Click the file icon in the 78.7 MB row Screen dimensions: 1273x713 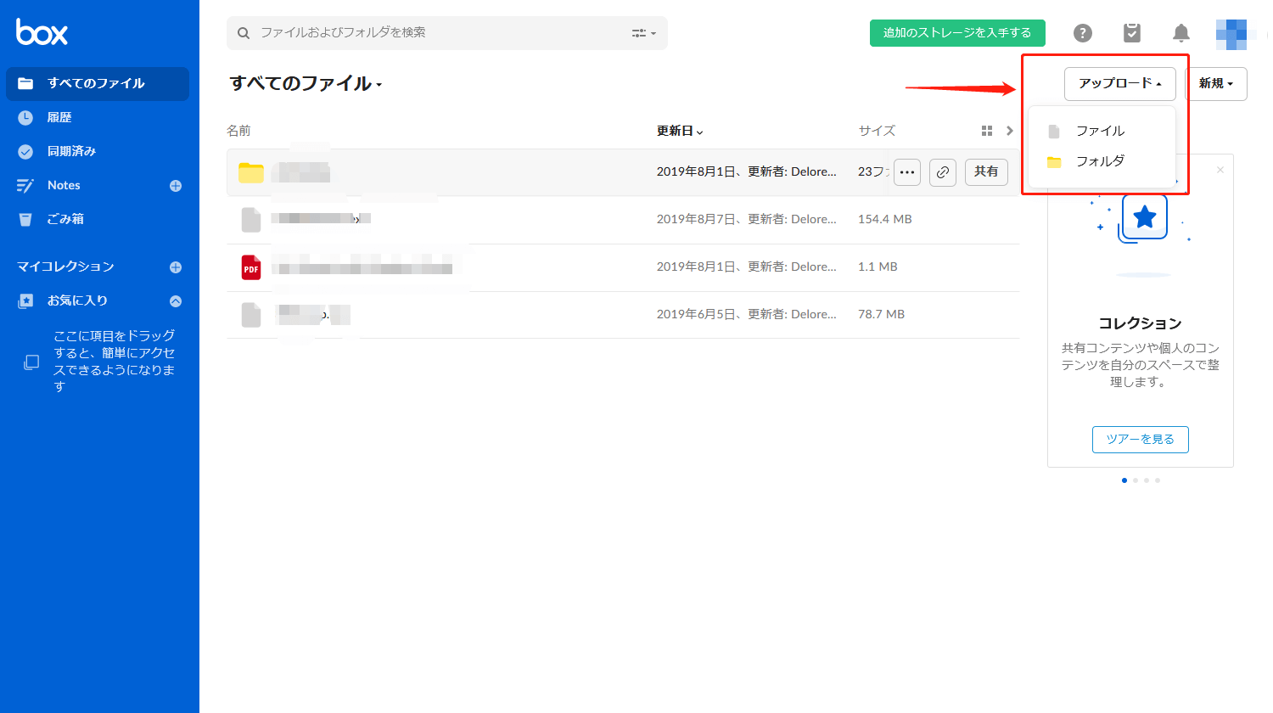[x=251, y=315]
